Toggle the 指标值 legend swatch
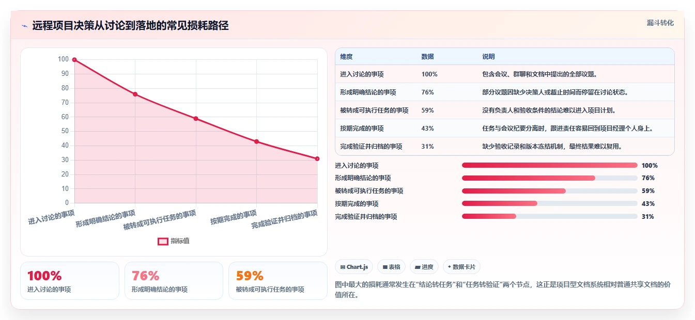The image size is (695, 320). [163, 241]
